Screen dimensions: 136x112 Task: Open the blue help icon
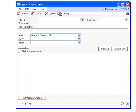(x=127, y=104)
